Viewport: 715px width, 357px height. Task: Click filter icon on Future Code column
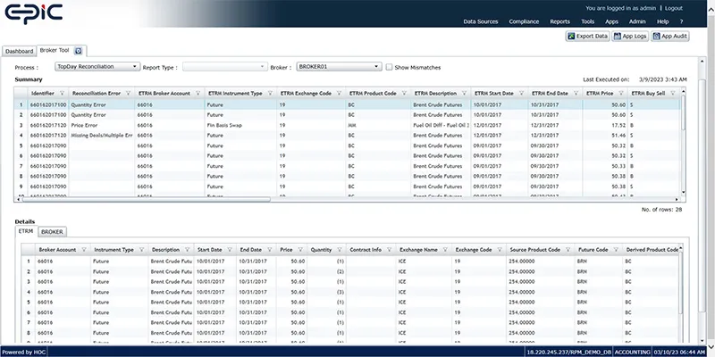click(614, 250)
